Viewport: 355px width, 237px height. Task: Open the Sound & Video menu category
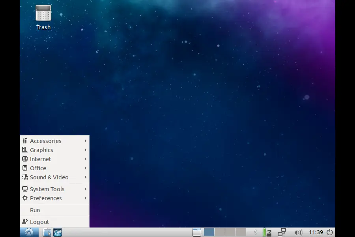tap(54, 177)
